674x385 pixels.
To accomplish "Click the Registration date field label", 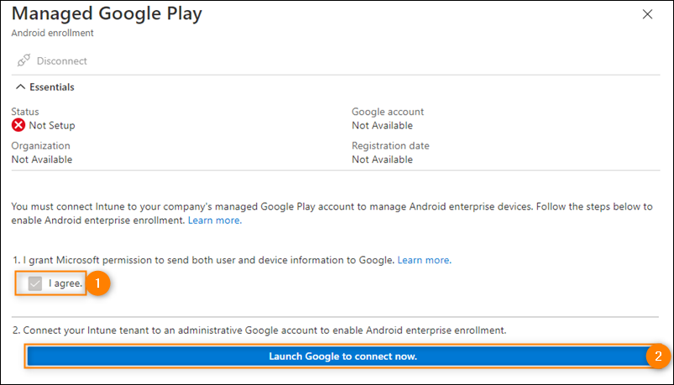I will [x=390, y=146].
